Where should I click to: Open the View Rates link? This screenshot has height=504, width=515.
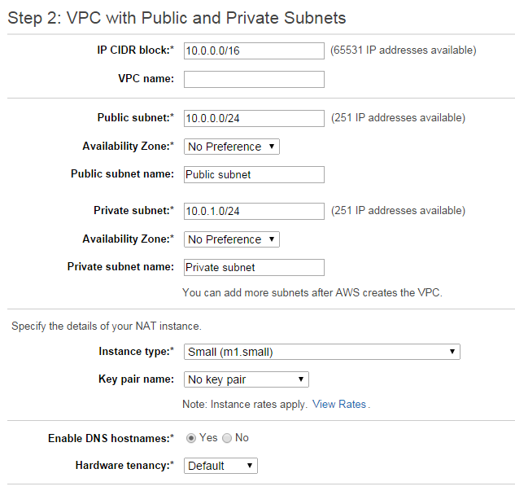click(339, 404)
